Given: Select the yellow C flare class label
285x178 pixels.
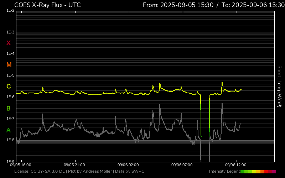Looking at the screenshot, I should 9,87.
